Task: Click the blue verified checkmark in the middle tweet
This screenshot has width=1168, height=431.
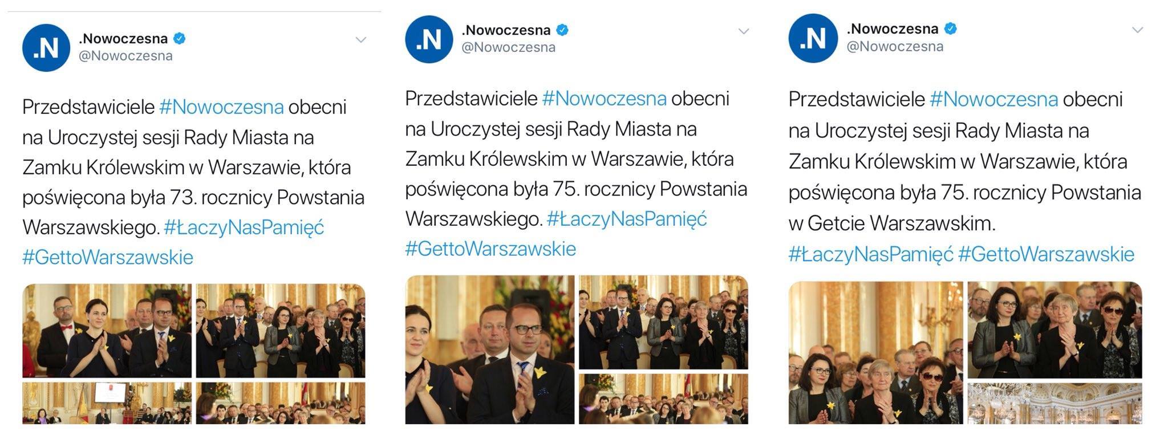Action: (562, 30)
